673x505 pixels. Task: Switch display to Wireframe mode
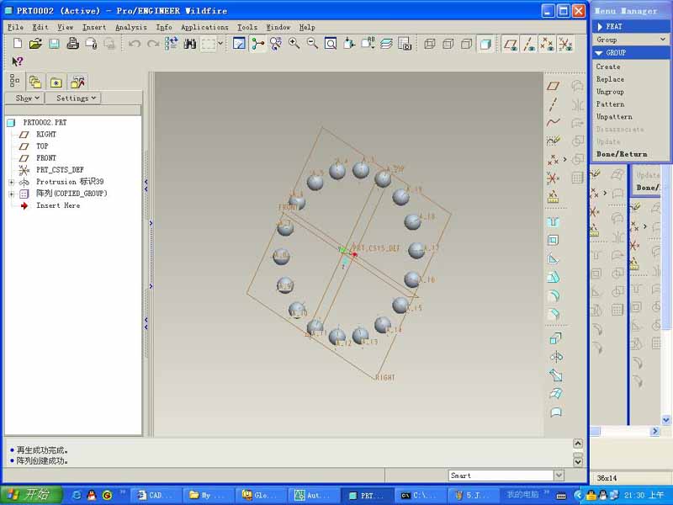point(430,44)
